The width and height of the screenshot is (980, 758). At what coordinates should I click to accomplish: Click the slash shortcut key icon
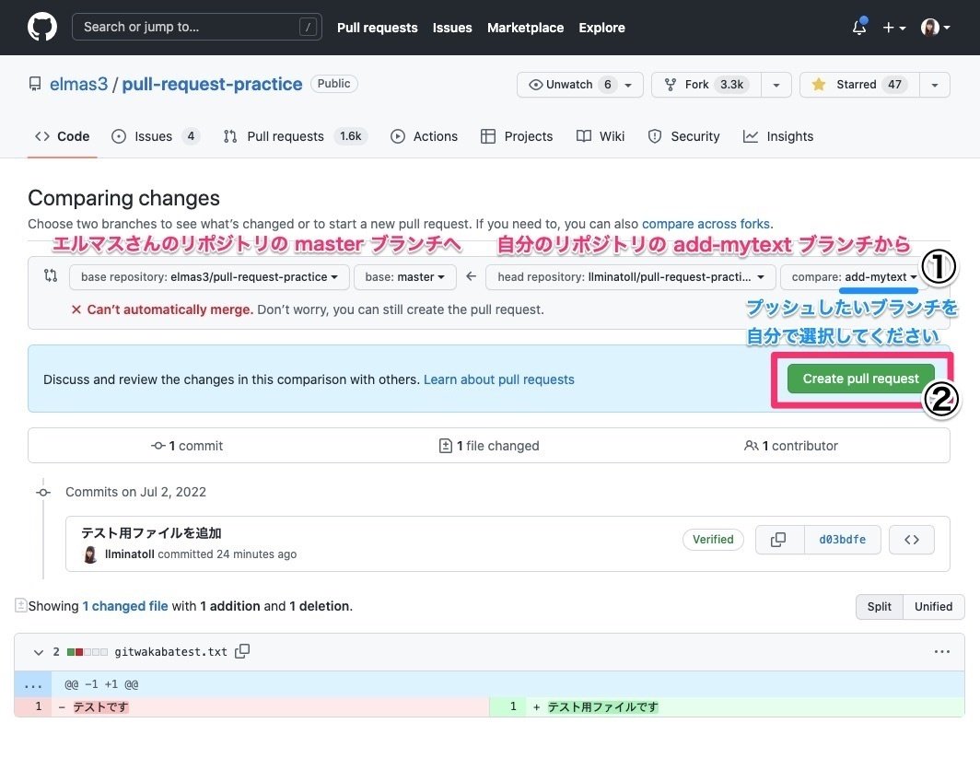(x=308, y=27)
